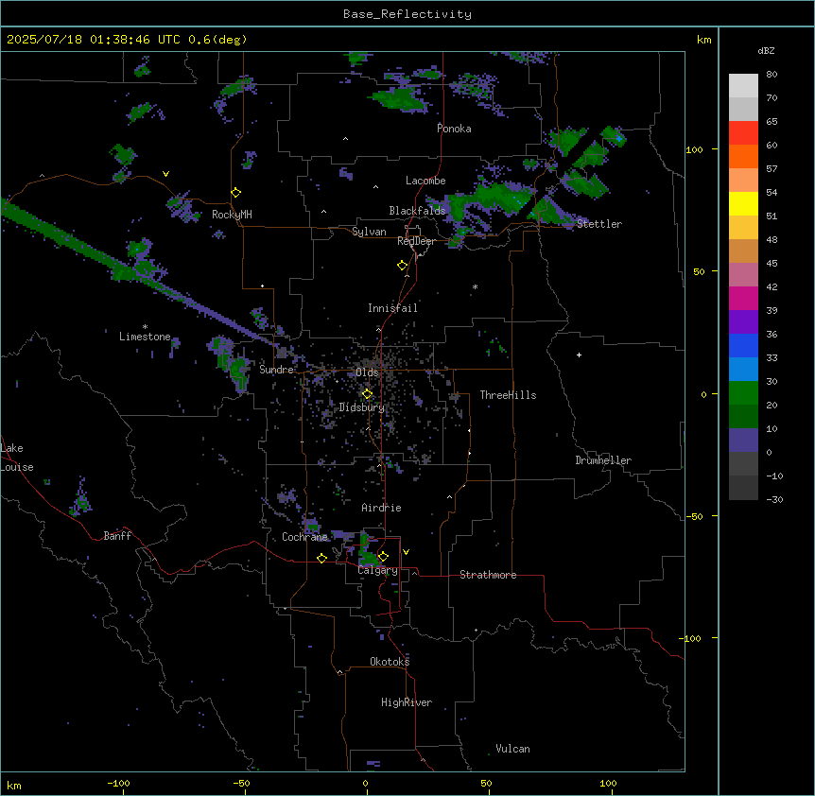Click the Okotoks label
Viewport: 815px width, 796px height.
point(390,662)
